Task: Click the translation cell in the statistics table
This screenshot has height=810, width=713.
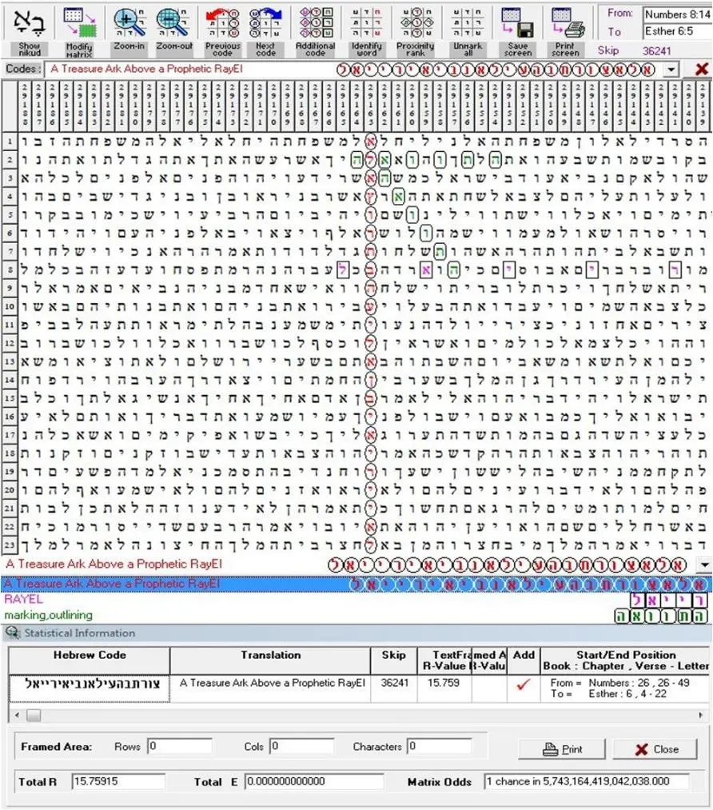Action: click(x=270, y=688)
